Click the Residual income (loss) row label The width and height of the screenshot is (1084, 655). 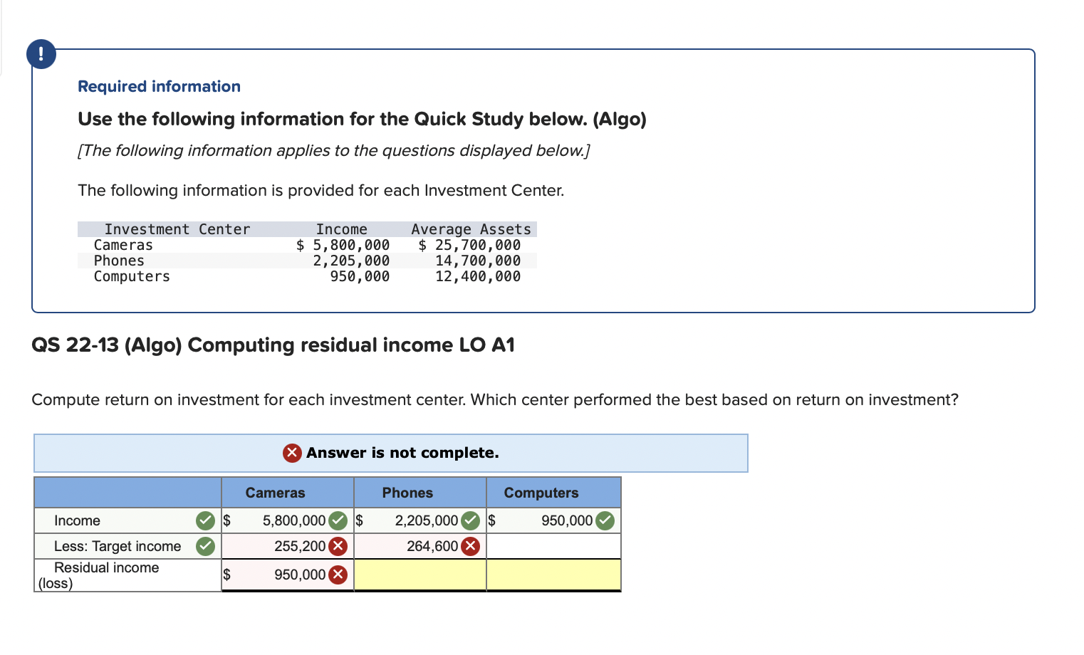[x=98, y=575]
